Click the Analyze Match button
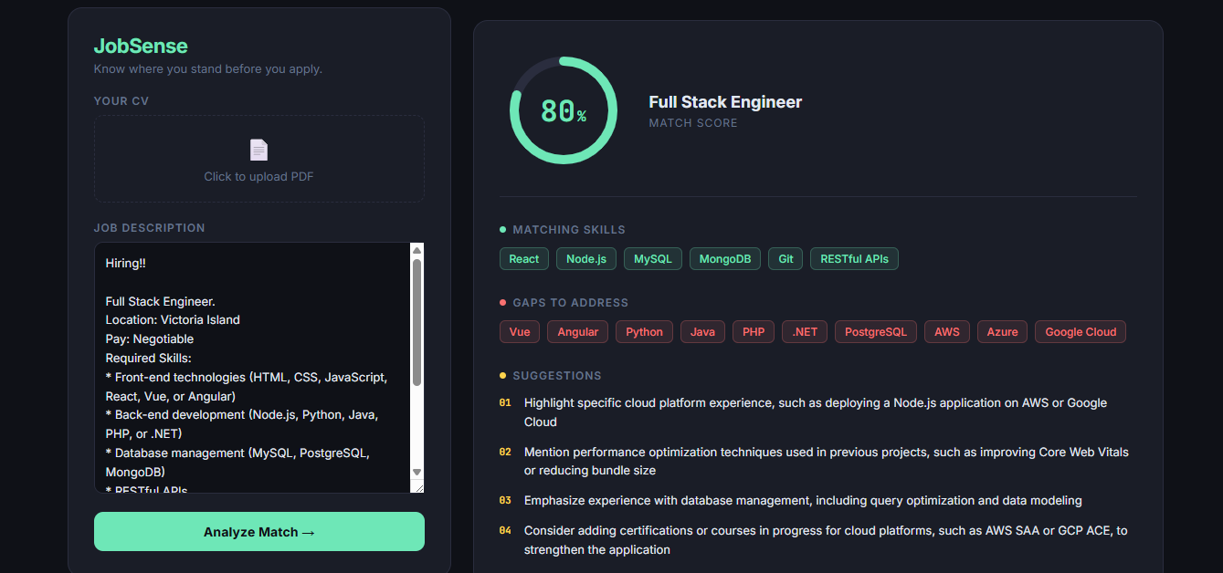1223x573 pixels. click(x=259, y=532)
